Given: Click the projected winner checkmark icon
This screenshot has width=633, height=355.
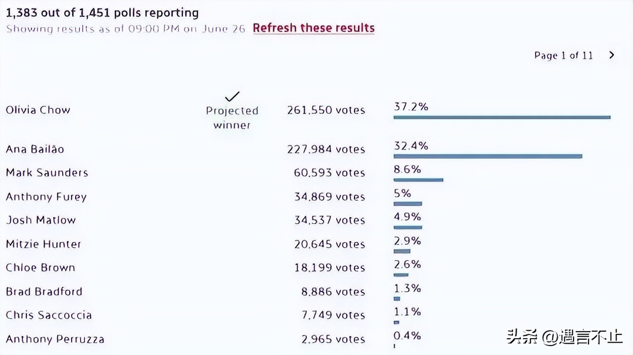Looking at the screenshot, I should [x=232, y=96].
